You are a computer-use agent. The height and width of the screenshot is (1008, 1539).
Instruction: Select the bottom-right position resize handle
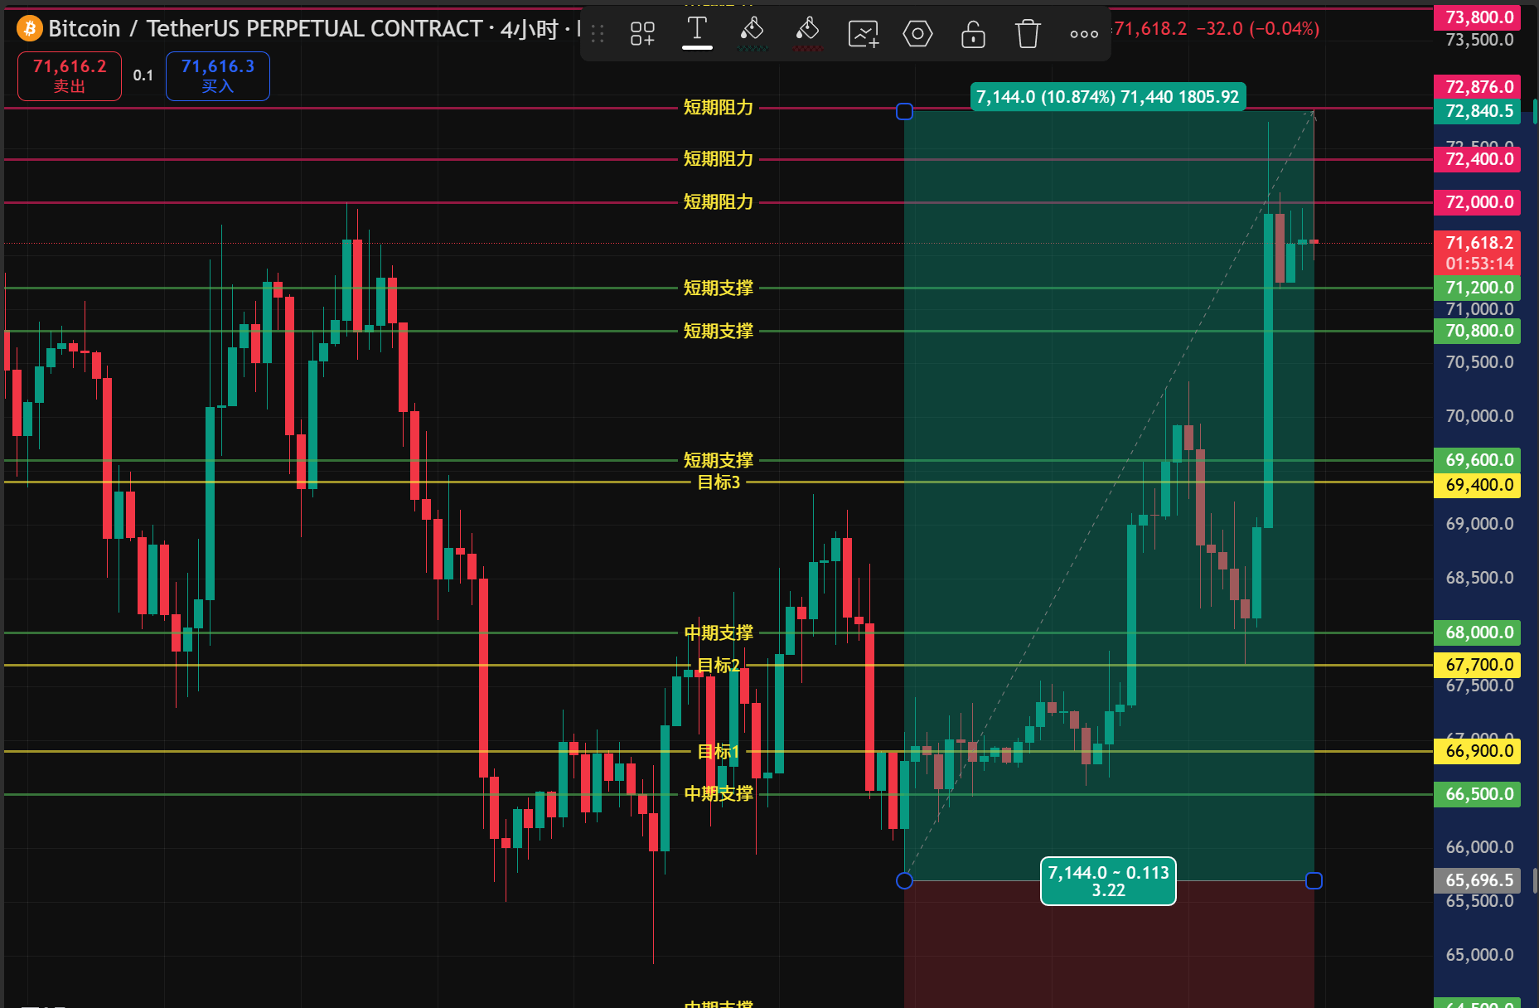pyautogui.click(x=1314, y=880)
